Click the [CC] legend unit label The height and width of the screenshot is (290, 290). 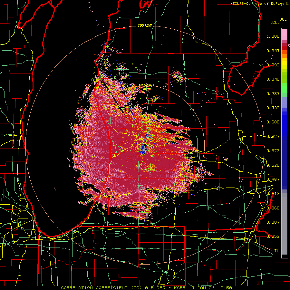pos(275,22)
